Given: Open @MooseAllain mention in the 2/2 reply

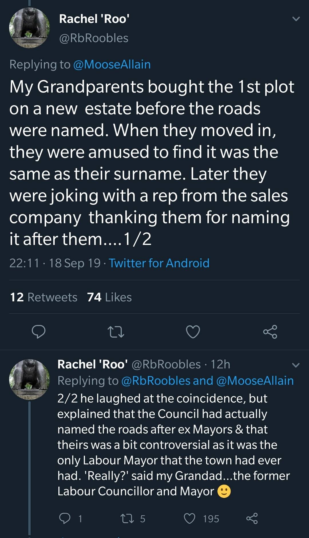Looking at the screenshot, I should (255, 381).
